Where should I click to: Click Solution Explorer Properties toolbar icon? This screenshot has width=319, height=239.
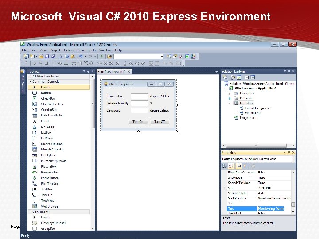point(225,77)
